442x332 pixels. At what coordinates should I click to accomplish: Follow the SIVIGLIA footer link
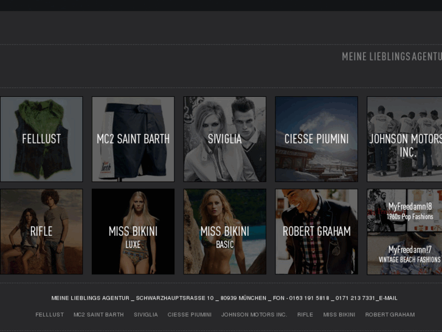click(146, 314)
